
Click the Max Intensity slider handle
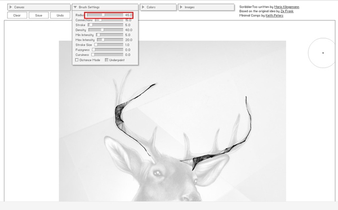(103, 40)
